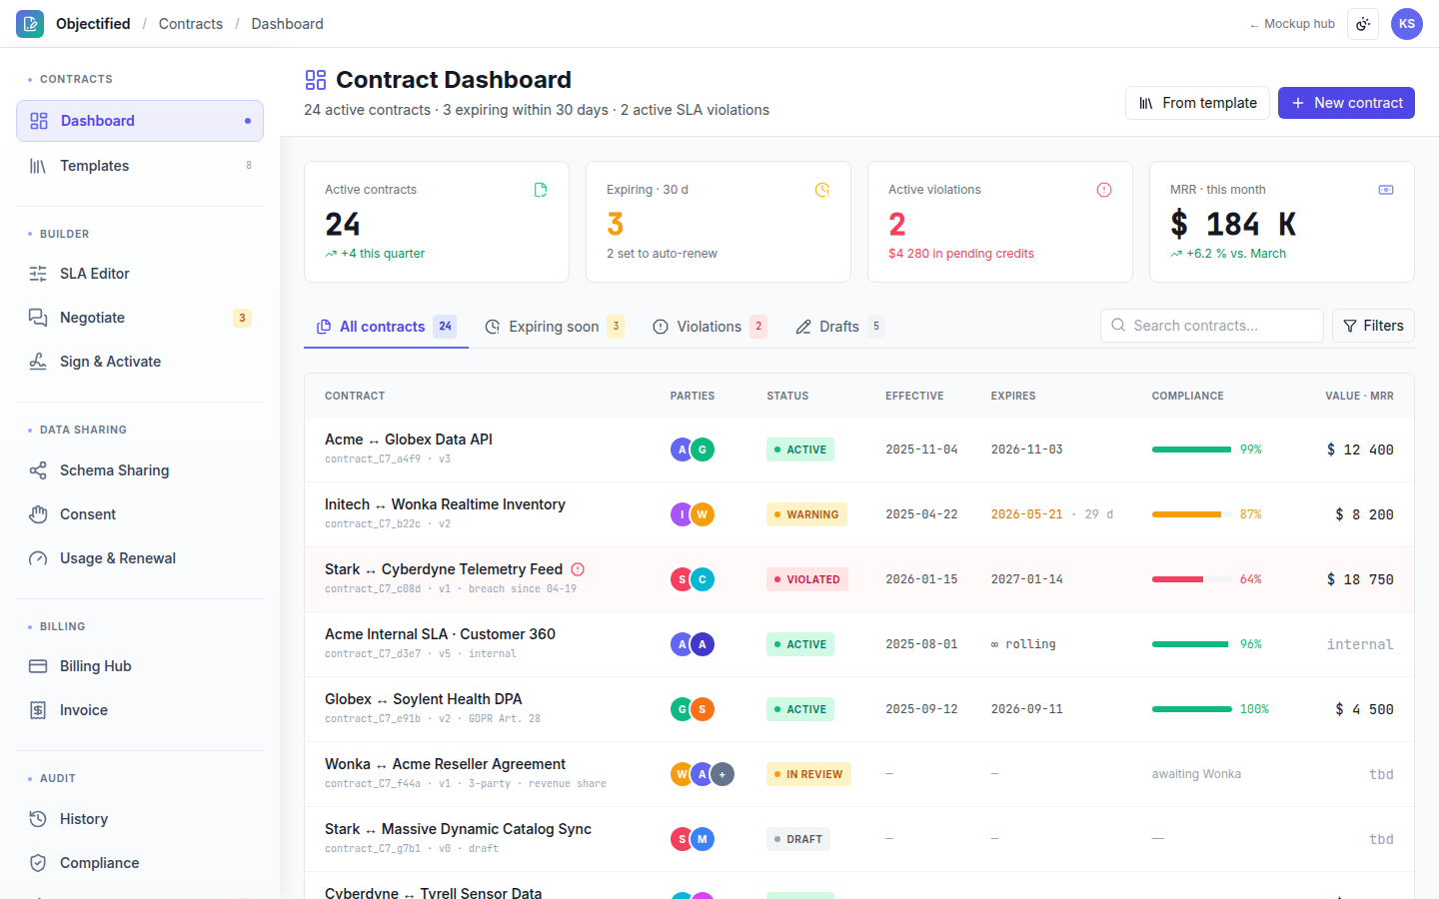Focus the Search contracts field
Viewport: 1439px width, 899px height.
1212,326
